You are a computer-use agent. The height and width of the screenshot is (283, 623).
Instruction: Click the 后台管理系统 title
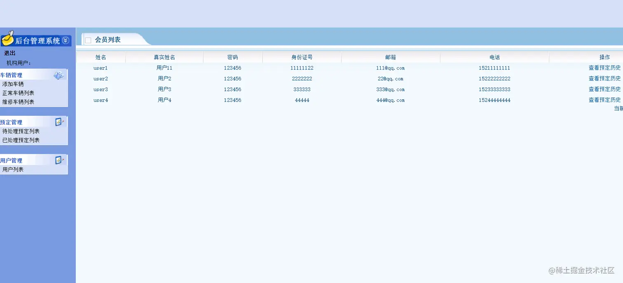point(38,40)
